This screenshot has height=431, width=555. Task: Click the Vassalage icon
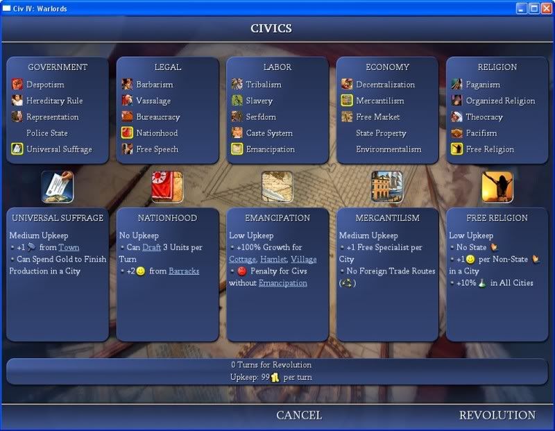coord(127,101)
